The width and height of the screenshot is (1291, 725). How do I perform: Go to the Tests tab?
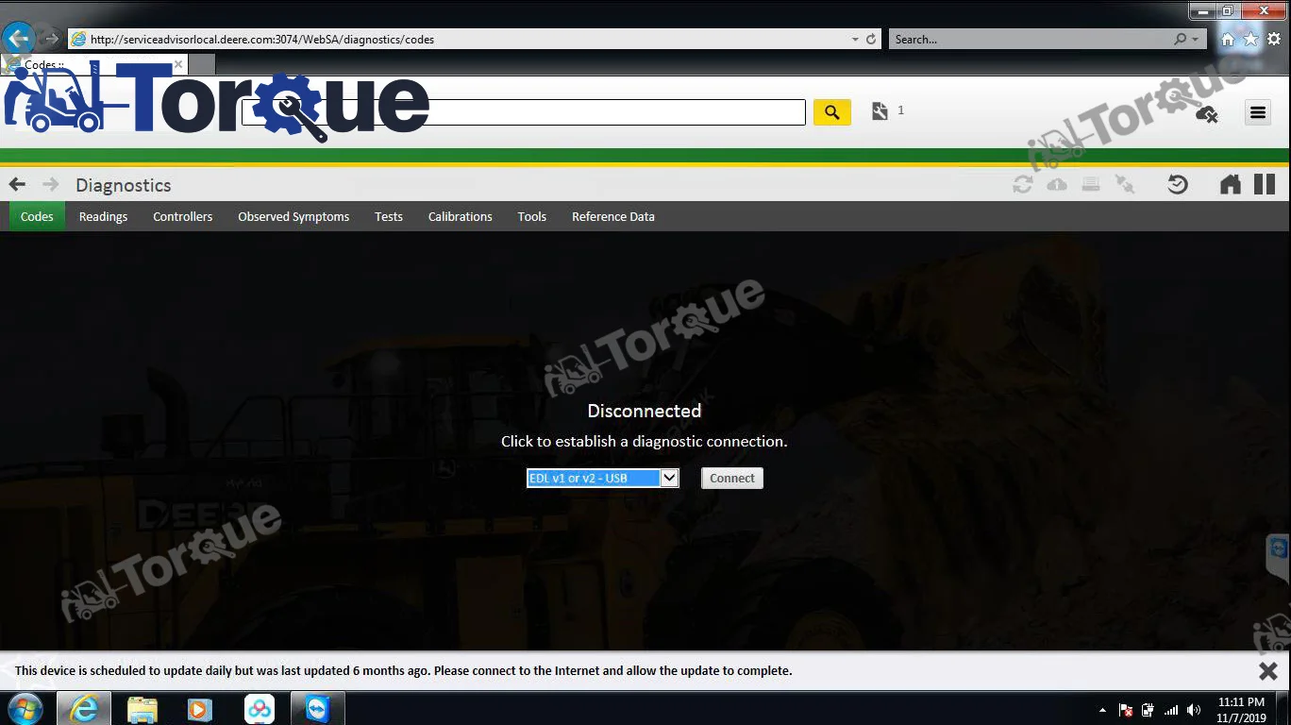pos(389,216)
